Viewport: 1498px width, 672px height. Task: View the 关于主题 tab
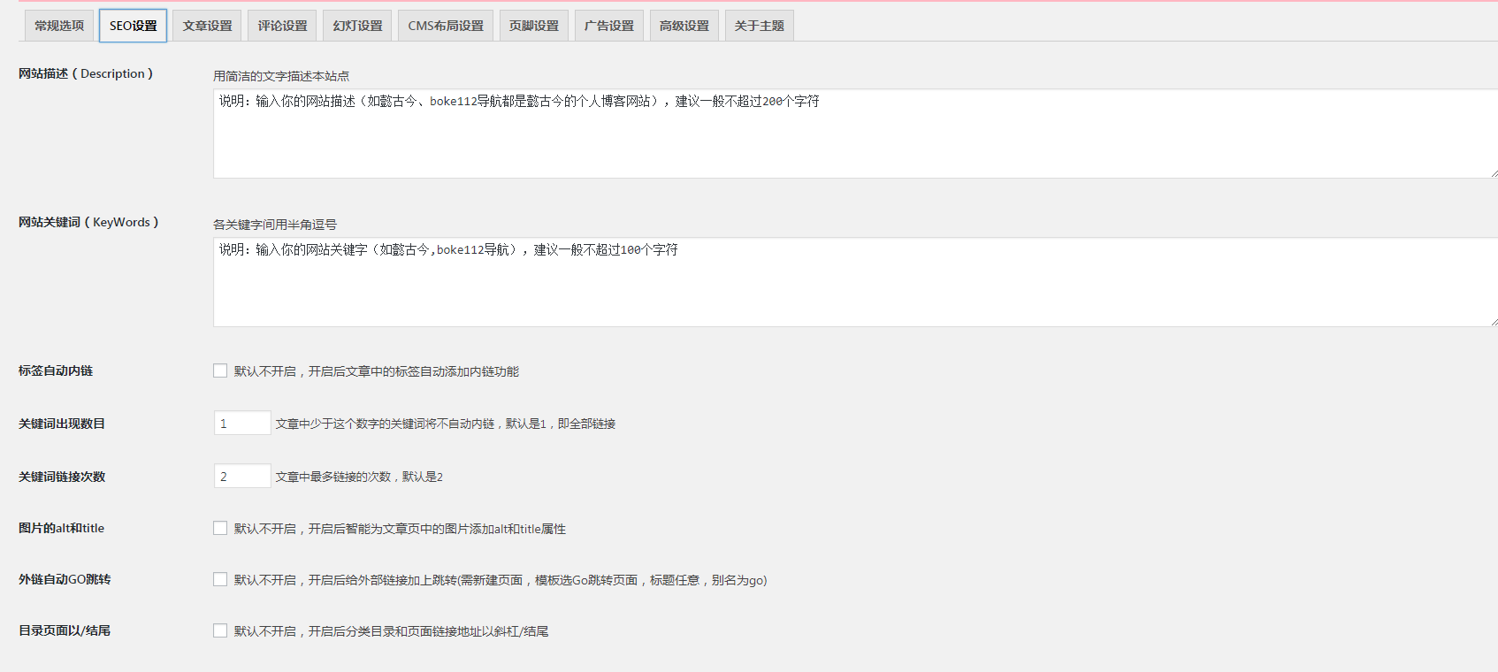(x=760, y=26)
